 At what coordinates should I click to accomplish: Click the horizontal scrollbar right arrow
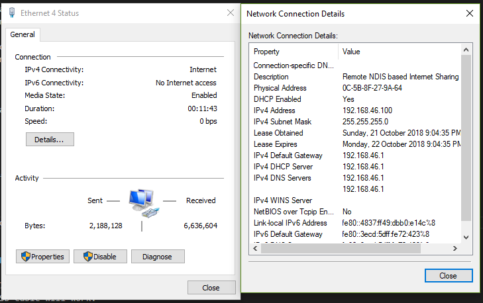coord(455,249)
